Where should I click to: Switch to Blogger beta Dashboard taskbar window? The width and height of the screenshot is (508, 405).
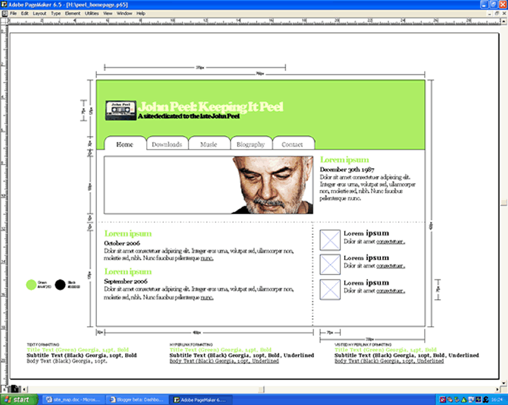click(137, 400)
